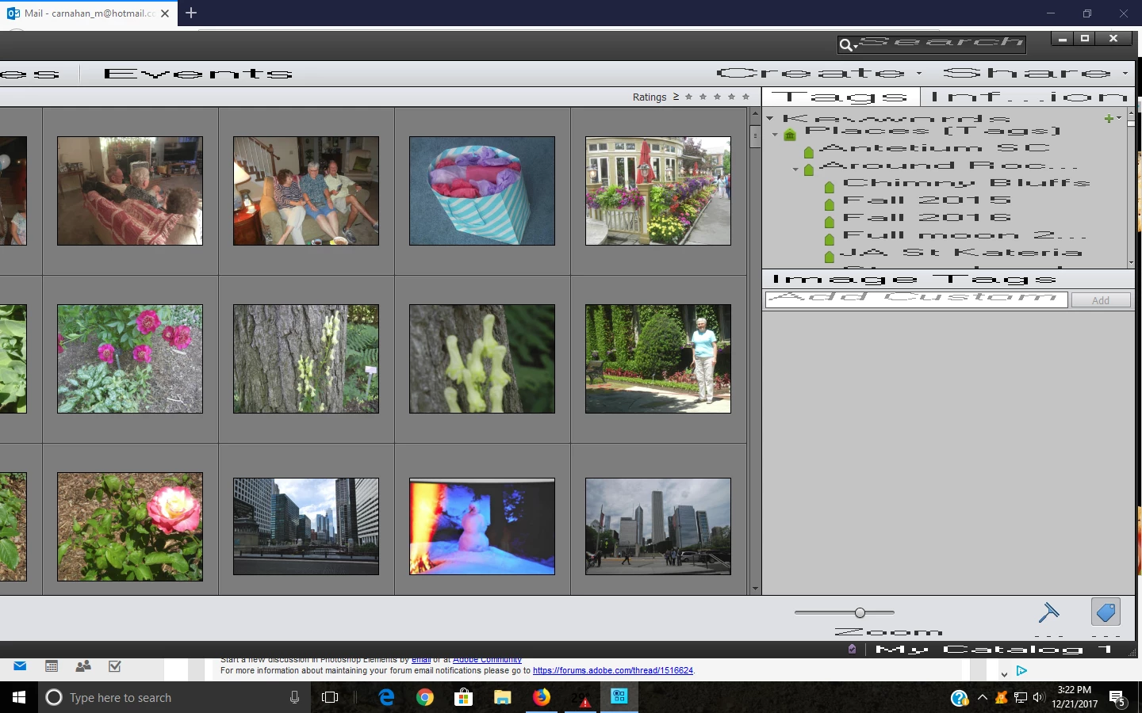1142x713 pixels.
Task: Click the zoom slider handle
Action: click(860, 612)
